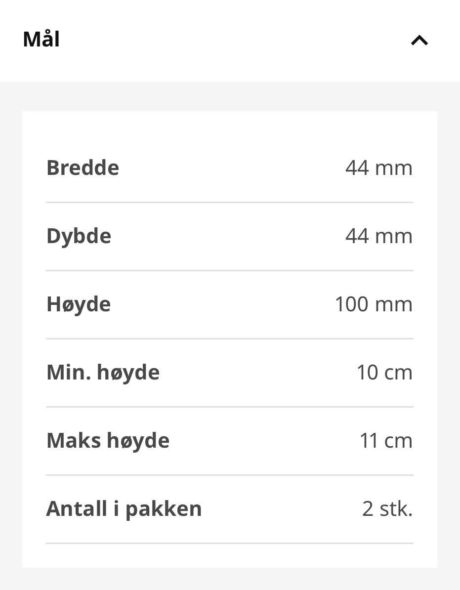This screenshot has height=590, width=460.
Task: Click the divider line under Bredde row
Action: click(x=230, y=202)
